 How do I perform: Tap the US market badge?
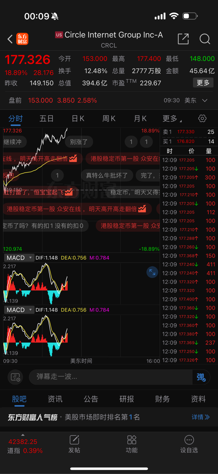pyautogui.click(x=59, y=35)
